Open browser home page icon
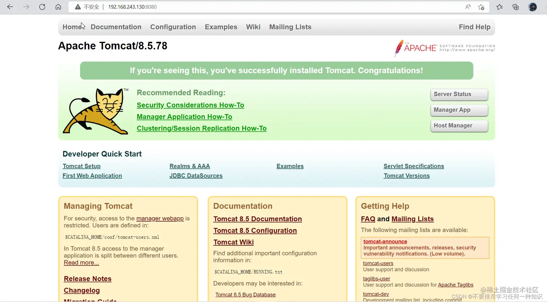The width and height of the screenshot is (547, 302). (58, 7)
